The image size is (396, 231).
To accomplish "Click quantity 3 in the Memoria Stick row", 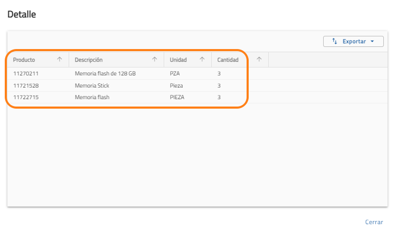I will (x=219, y=85).
